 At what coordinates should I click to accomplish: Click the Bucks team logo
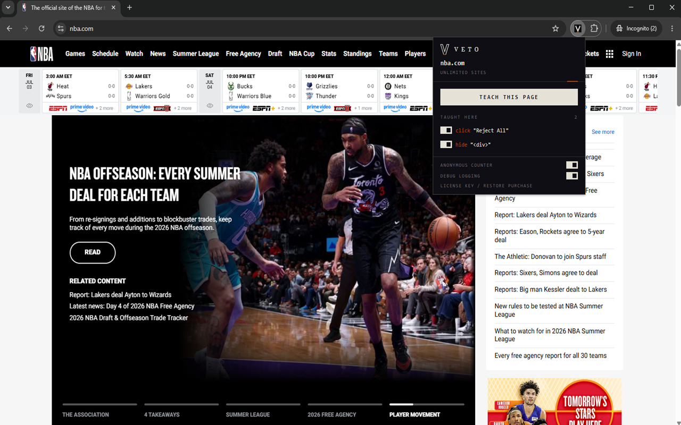coord(231,86)
